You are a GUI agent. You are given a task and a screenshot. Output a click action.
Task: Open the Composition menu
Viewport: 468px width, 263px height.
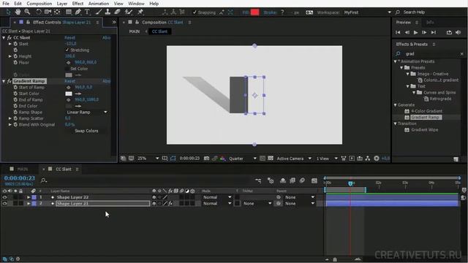(39, 4)
